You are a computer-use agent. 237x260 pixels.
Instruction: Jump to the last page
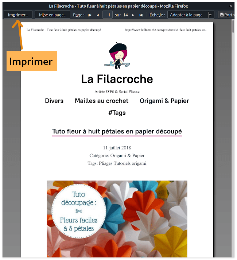[x=141, y=15]
